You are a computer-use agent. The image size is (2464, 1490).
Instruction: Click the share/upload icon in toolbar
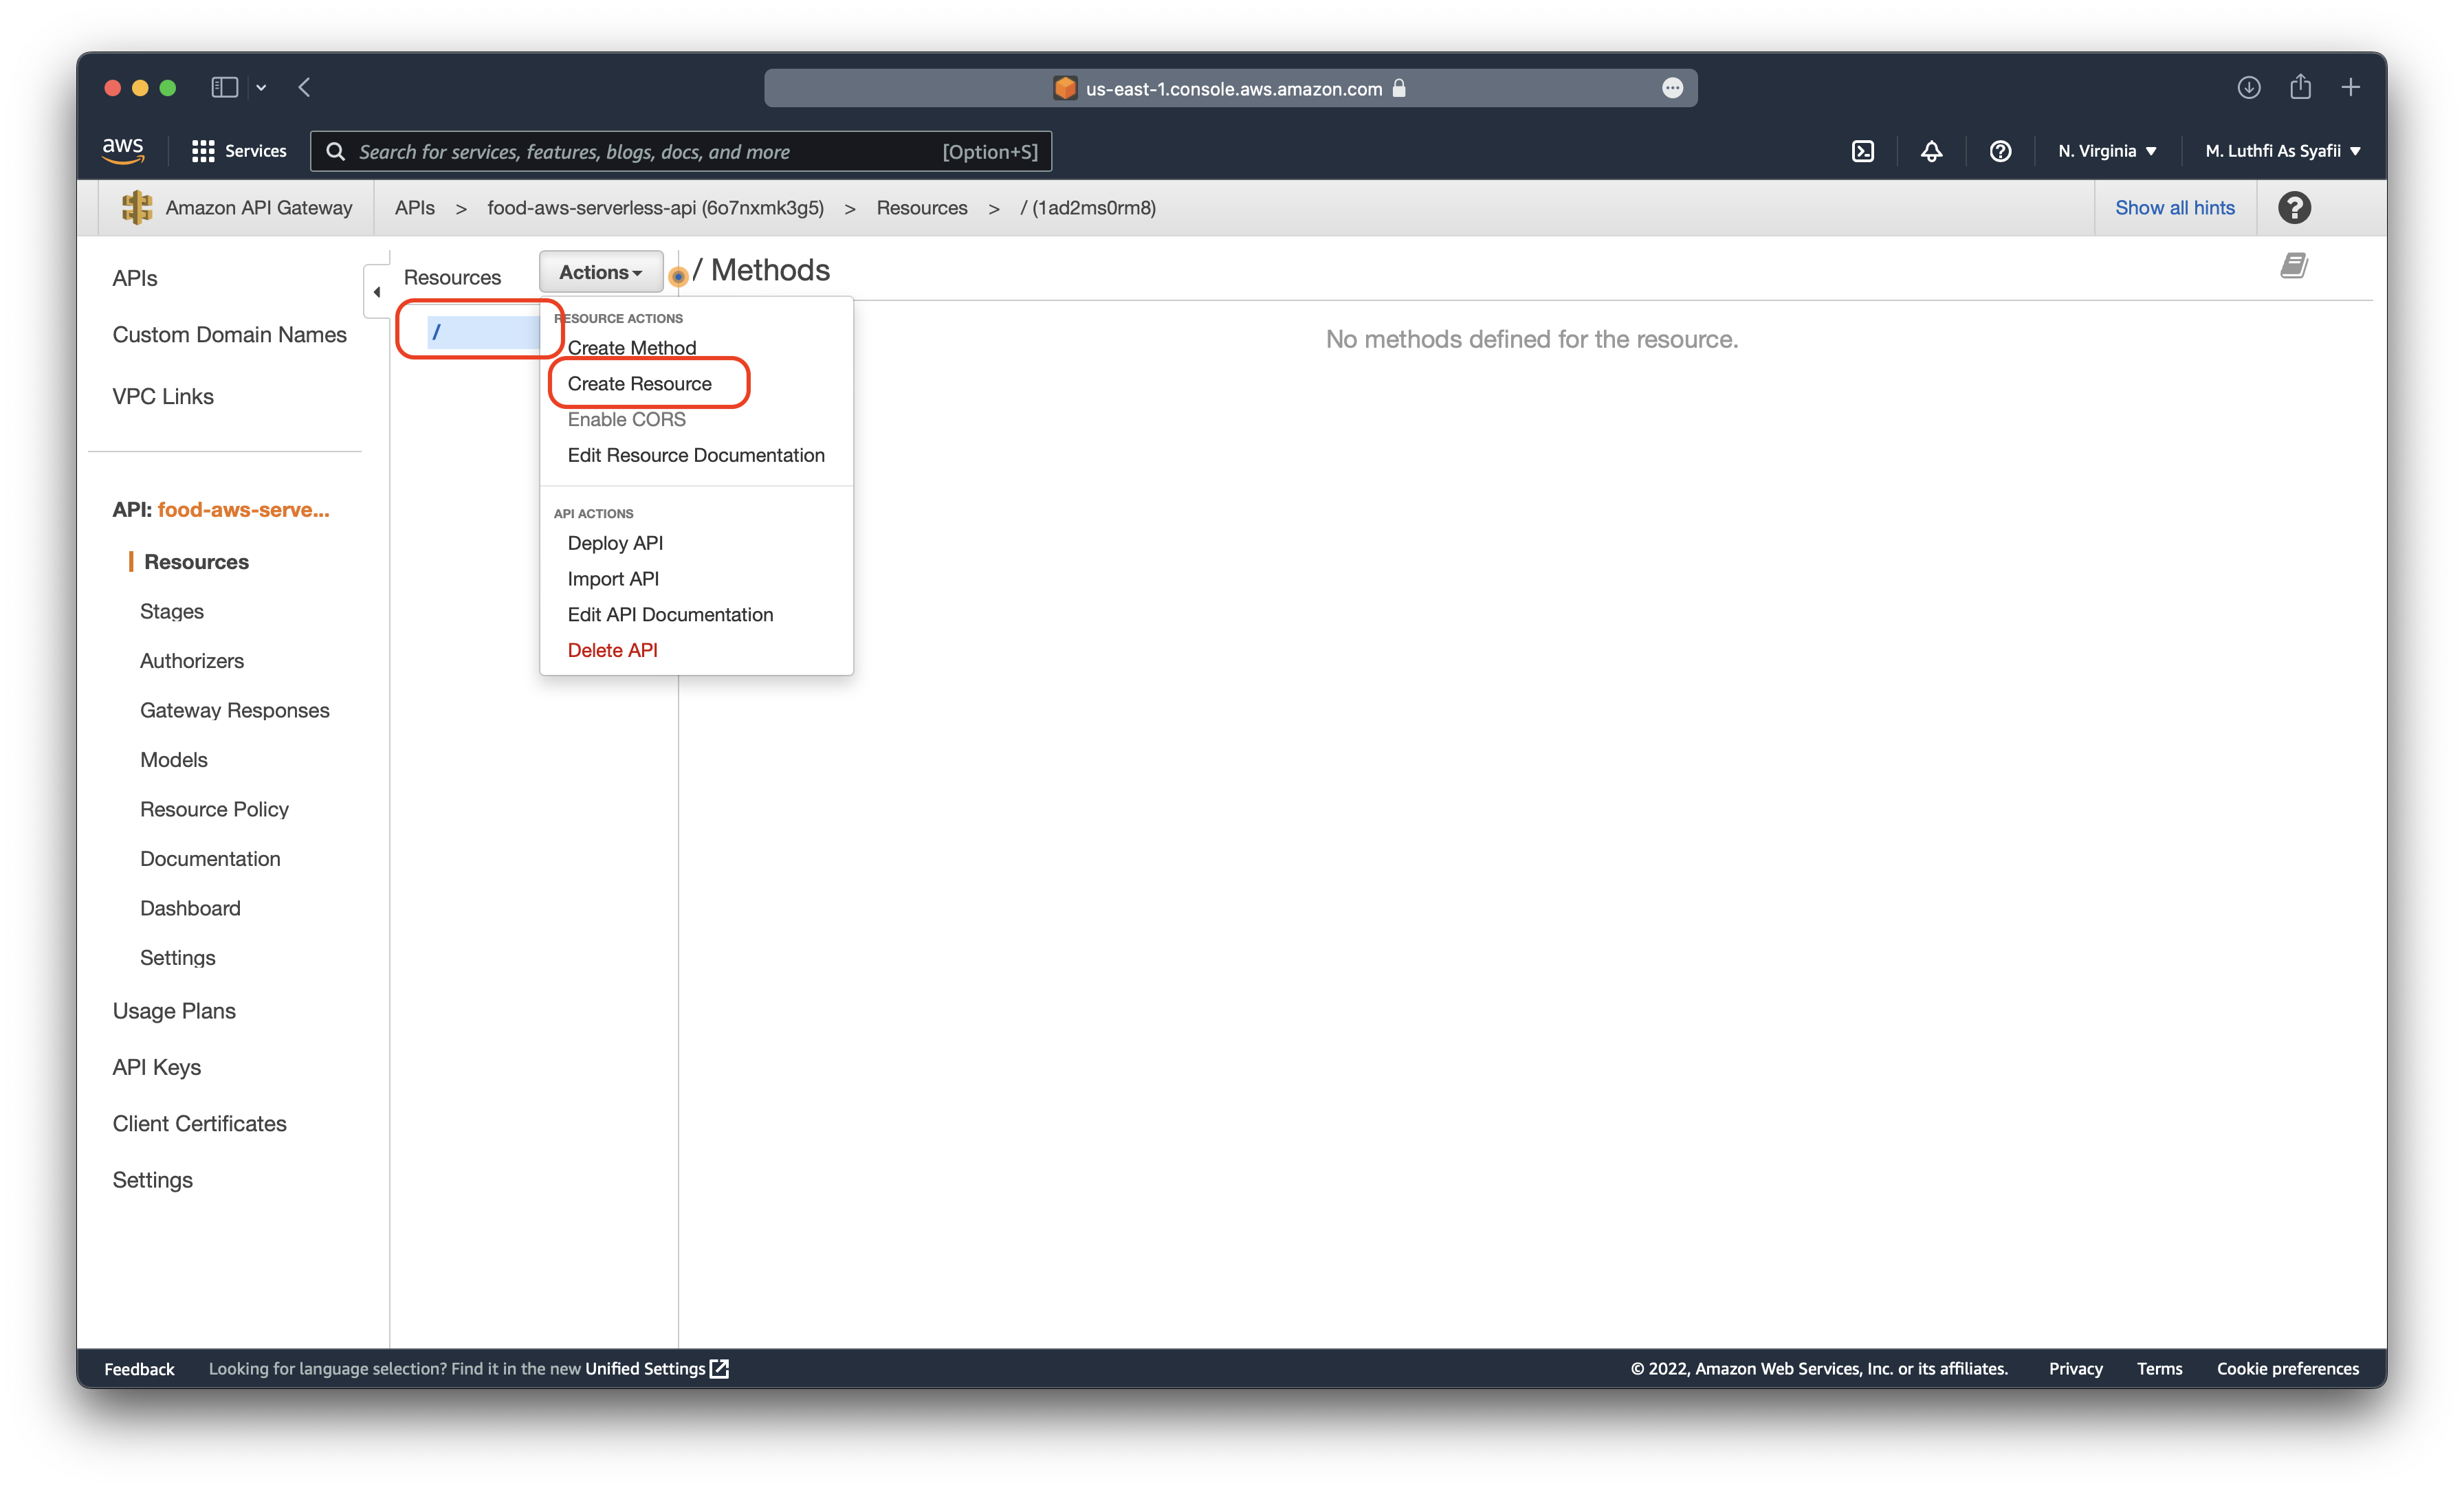click(2302, 85)
